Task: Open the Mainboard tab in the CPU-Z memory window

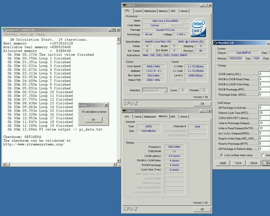Action: [x=150, y=117]
